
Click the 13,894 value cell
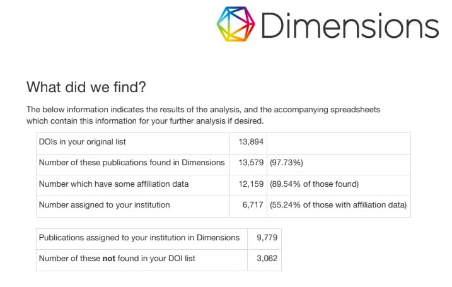[251, 142]
